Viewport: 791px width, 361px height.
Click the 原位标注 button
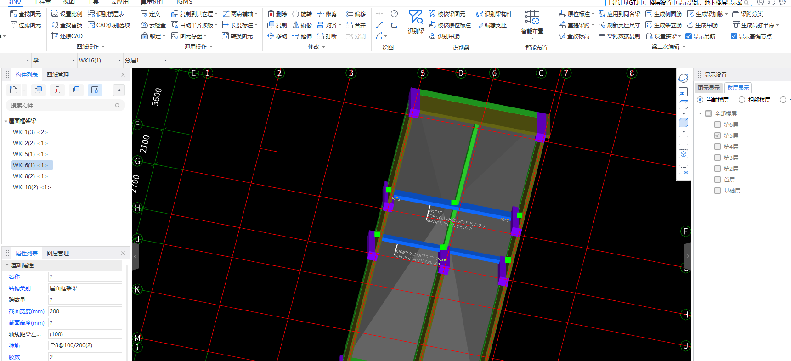click(x=576, y=14)
